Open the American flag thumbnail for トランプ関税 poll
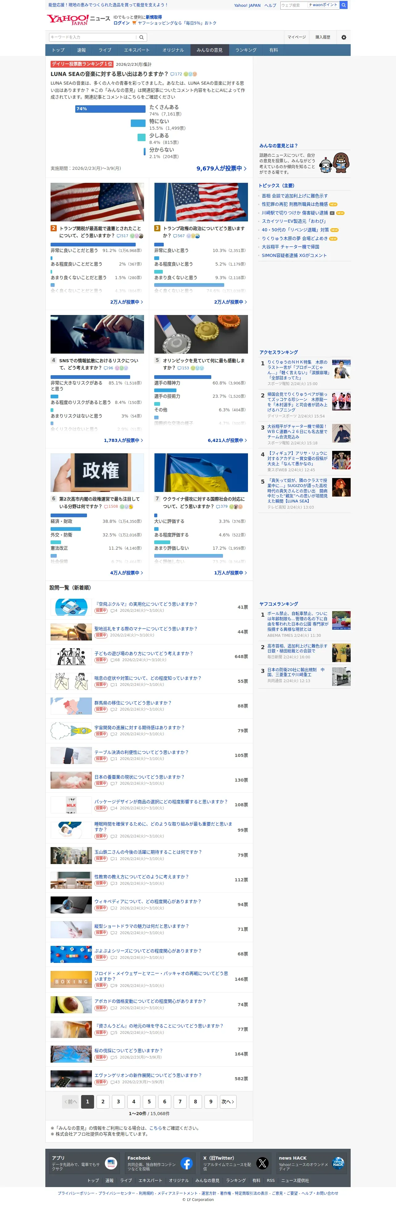Image resolution: width=396 pixels, height=1209 pixels. (97, 202)
